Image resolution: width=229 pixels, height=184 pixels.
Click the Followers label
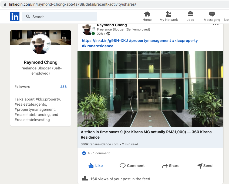[22, 87]
